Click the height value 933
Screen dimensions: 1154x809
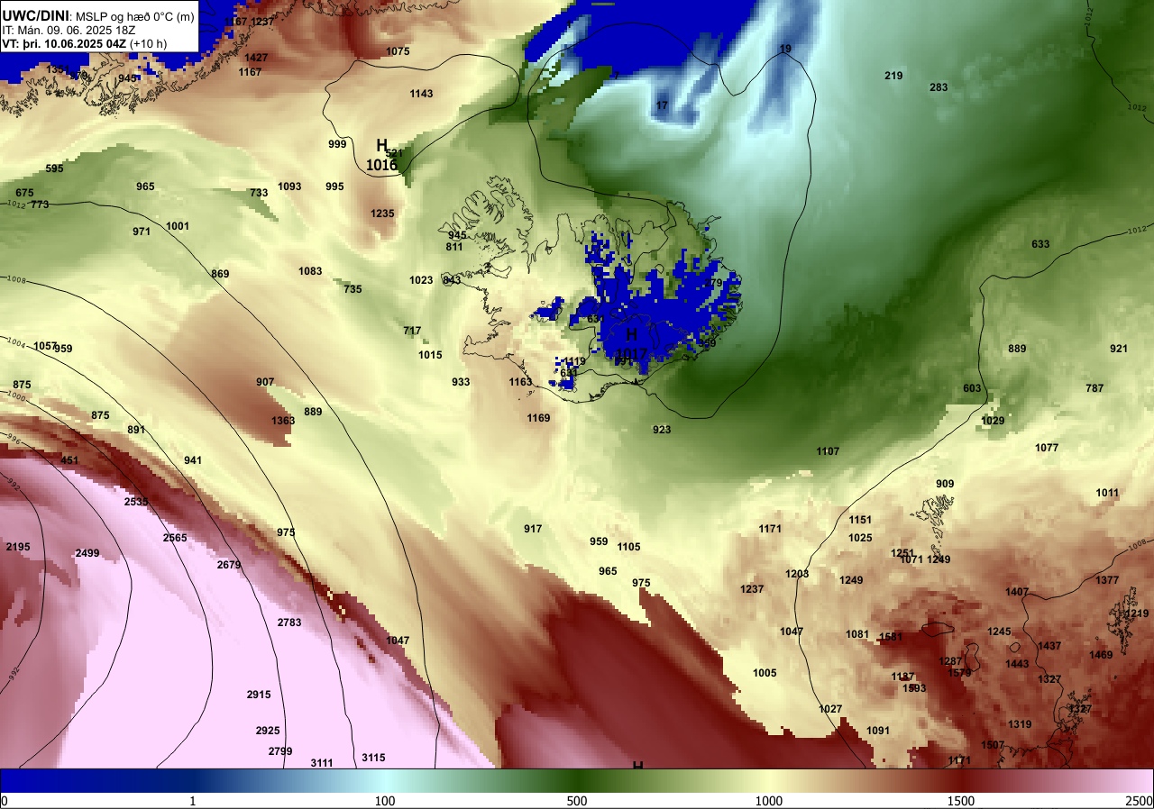(x=461, y=382)
